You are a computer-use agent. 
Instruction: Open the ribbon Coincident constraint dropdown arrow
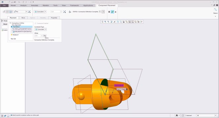point(45,12)
